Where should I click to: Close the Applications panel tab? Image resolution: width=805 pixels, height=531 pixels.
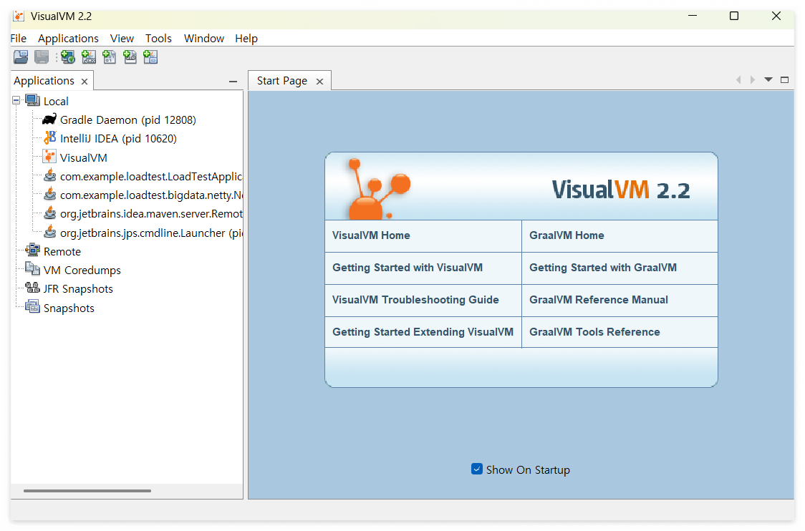tap(85, 81)
